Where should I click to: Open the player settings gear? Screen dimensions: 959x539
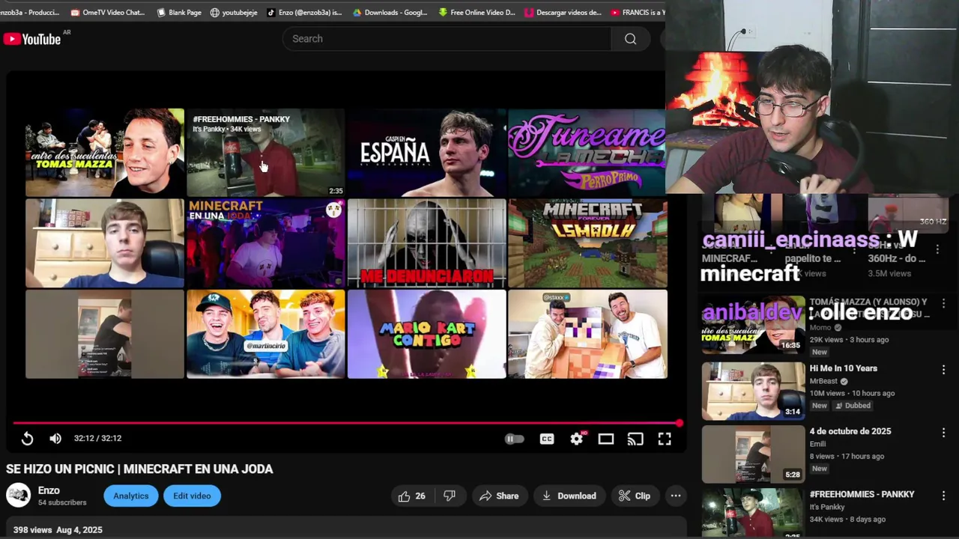pyautogui.click(x=576, y=439)
